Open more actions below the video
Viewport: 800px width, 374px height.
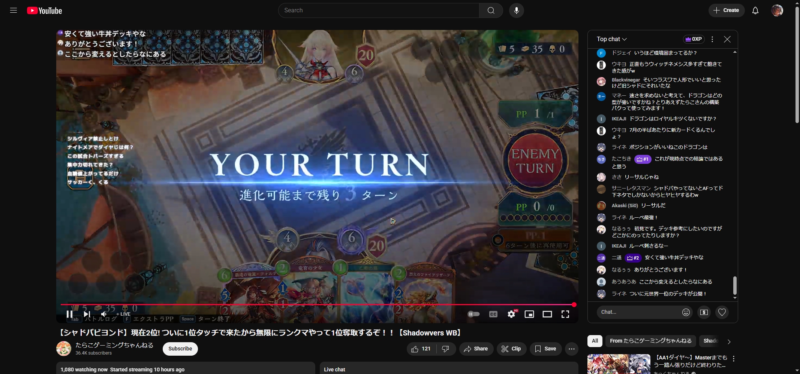pos(571,349)
